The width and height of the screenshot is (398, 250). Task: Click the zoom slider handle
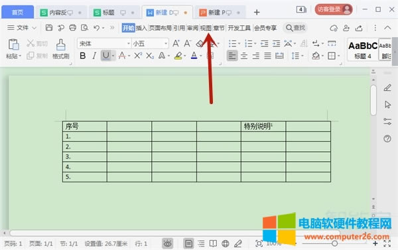click(334, 243)
